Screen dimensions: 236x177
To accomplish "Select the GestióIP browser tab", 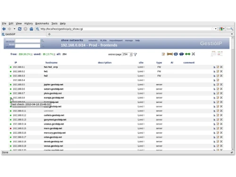I will pyautogui.click(x=24, y=34).
